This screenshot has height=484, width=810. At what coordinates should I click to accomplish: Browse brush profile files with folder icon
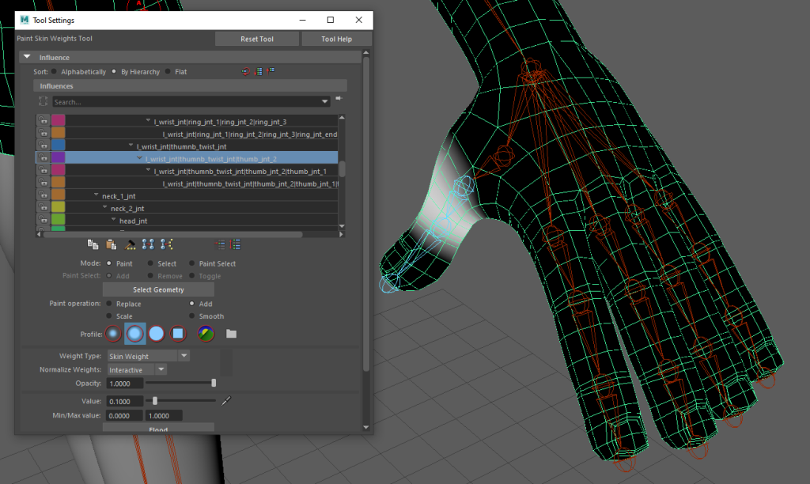click(232, 334)
